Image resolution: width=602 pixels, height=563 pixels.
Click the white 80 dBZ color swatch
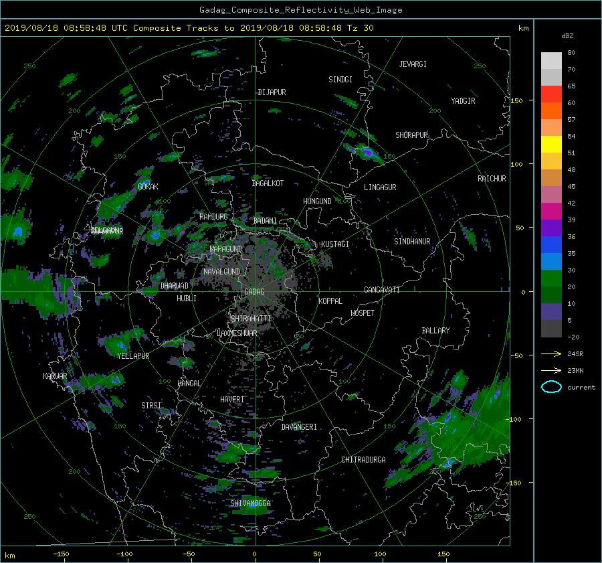click(x=551, y=60)
